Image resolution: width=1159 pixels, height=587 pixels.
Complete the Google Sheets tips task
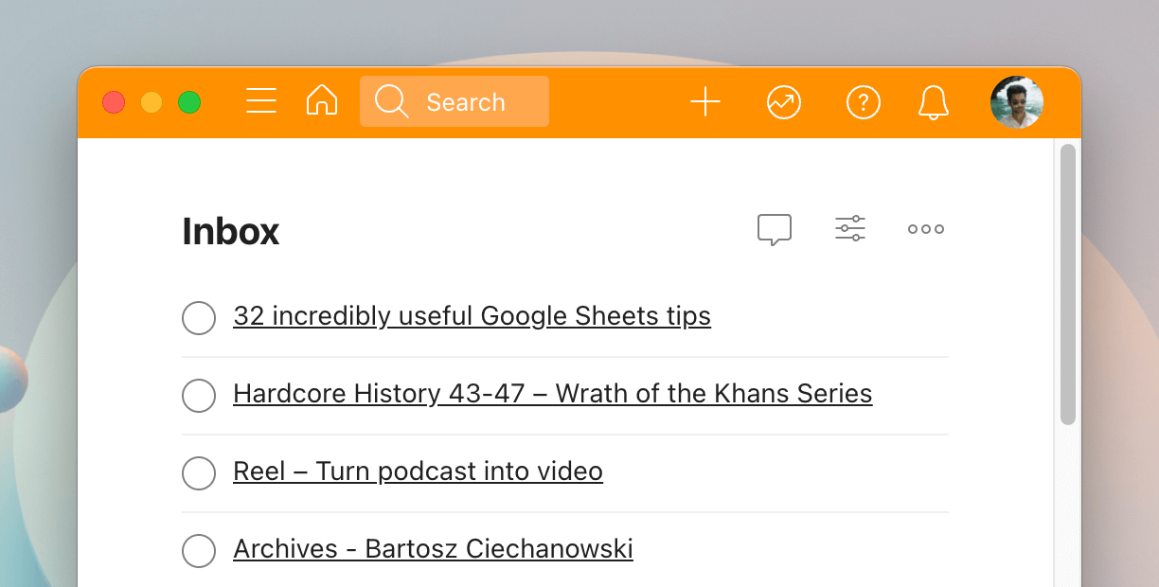[x=199, y=317]
